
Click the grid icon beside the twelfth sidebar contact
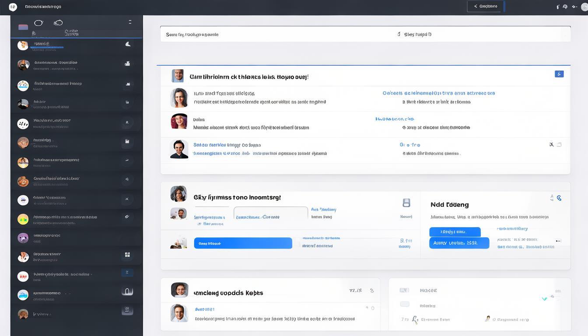[127, 255]
